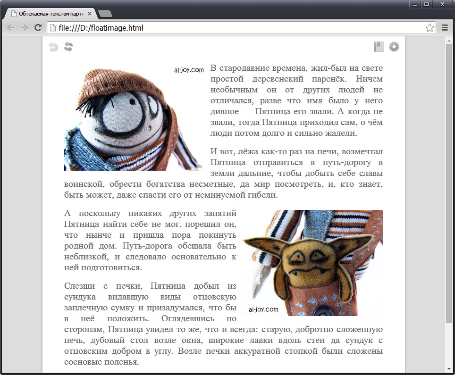Click paragraph starting 'В стародавние времена'
This screenshot has height=375, width=455.
(296, 100)
